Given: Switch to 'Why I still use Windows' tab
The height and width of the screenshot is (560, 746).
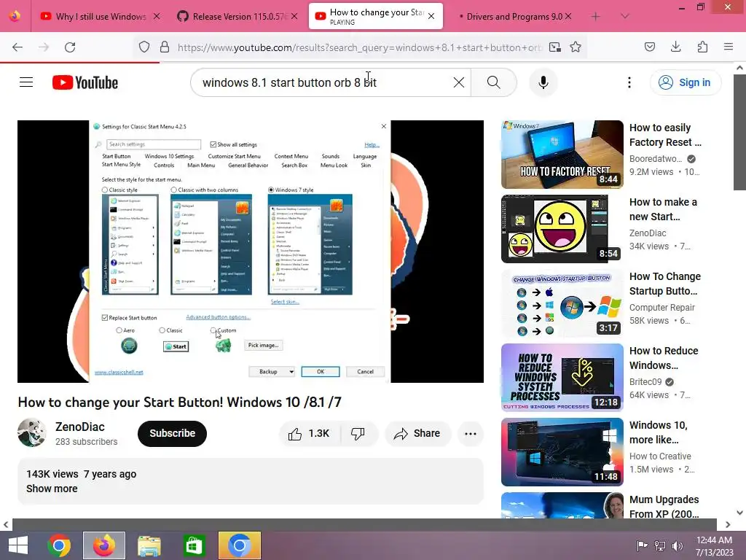Looking at the screenshot, I should pyautogui.click(x=101, y=16).
